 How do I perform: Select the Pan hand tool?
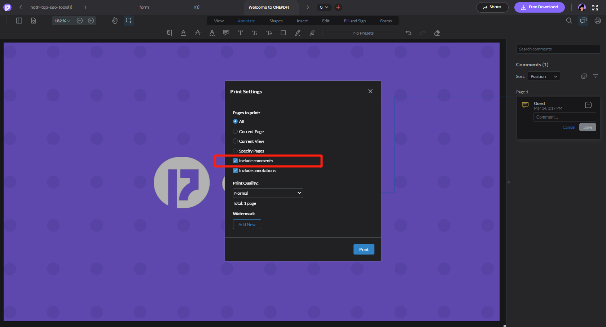[115, 21]
